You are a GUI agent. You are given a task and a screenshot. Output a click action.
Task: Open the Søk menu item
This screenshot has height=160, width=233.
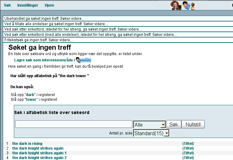(x=7, y=5)
